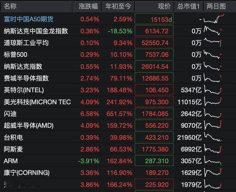
Task: Open 台积电 two-day sparkline chart
Action: (213, 137)
